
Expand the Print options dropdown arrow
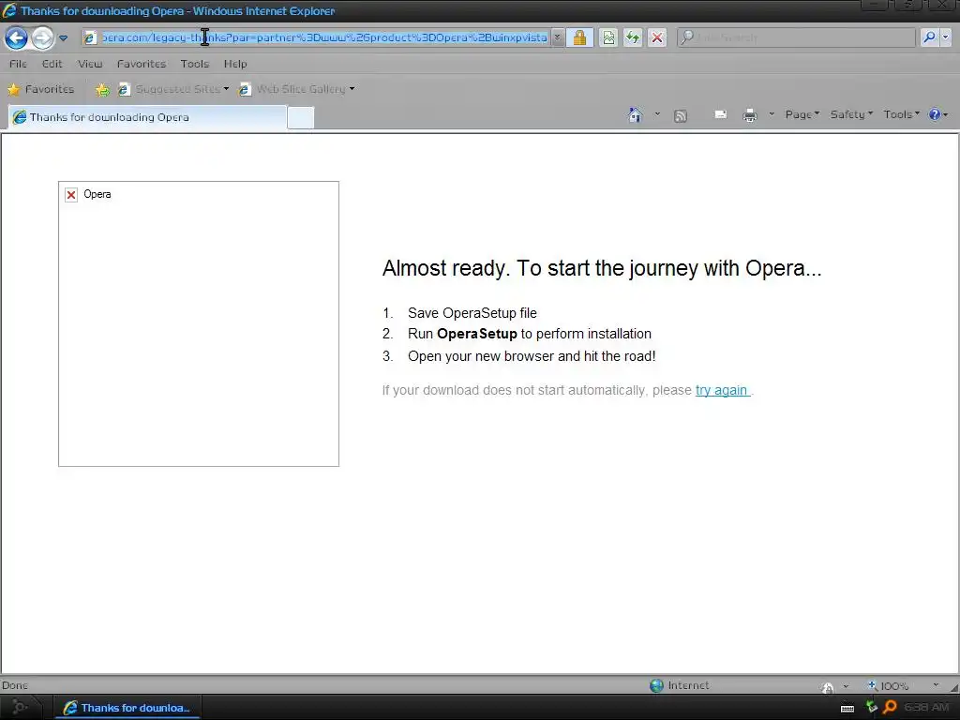(x=772, y=113)
